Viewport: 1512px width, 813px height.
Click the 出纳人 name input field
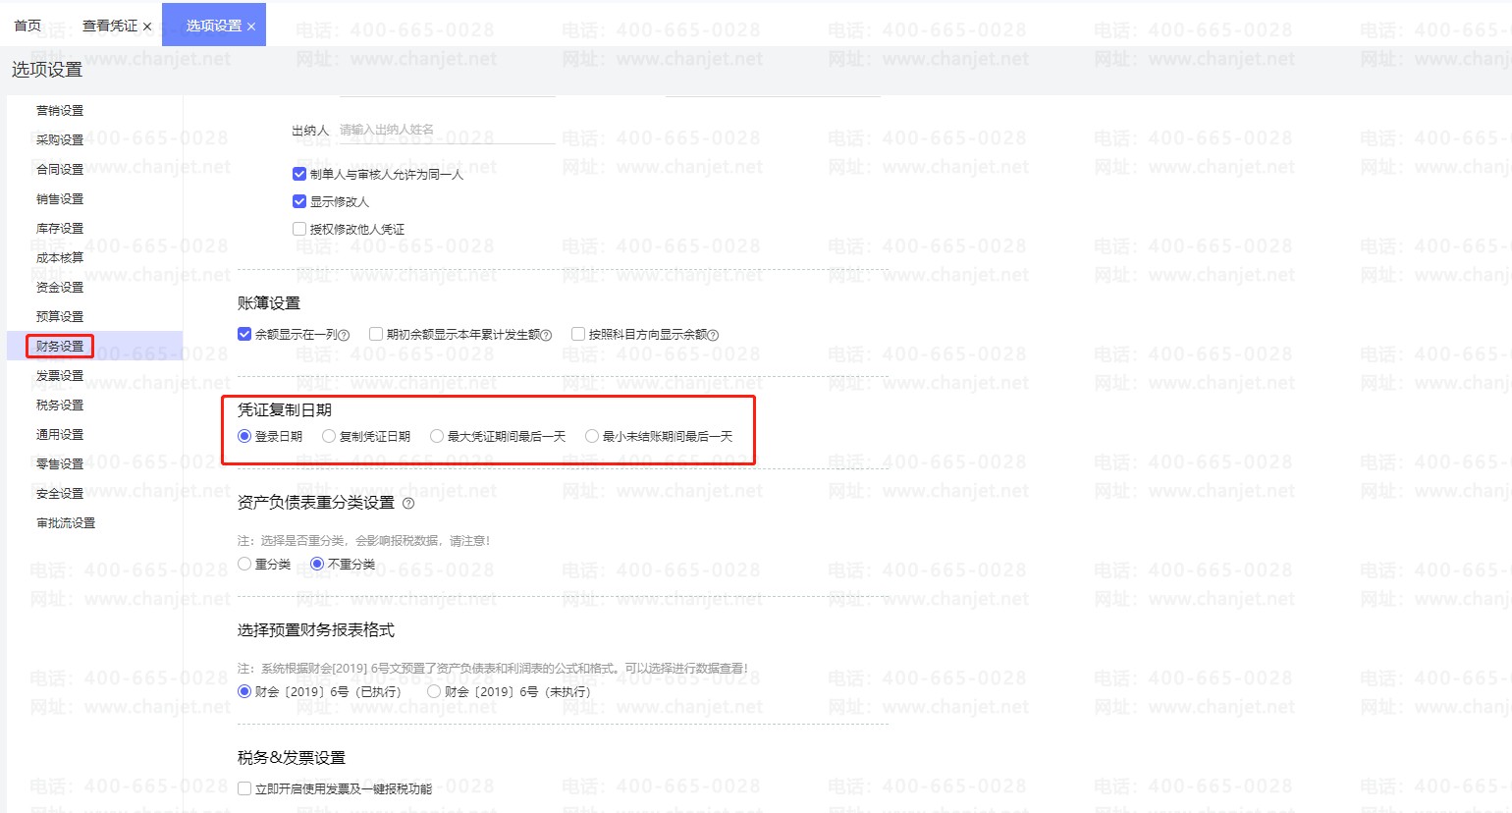coord(447,130)
